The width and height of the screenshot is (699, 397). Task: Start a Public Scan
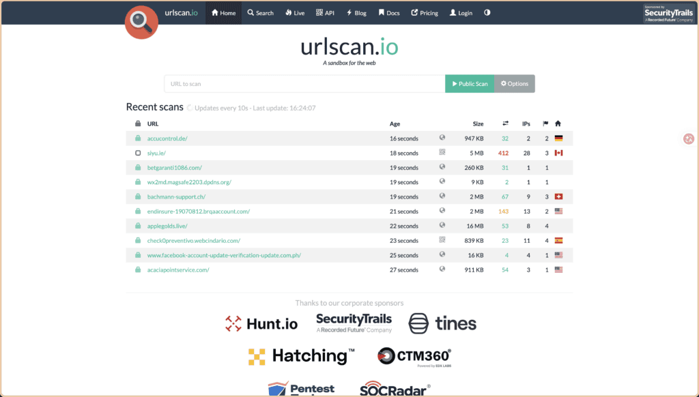[470, 84]
